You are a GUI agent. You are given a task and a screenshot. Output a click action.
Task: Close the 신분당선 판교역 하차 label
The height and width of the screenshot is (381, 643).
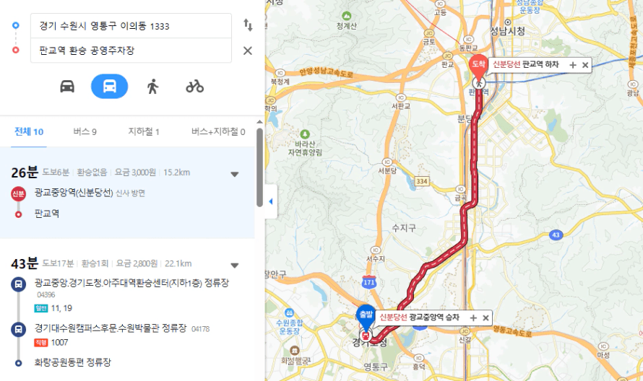tap(585, 65)
